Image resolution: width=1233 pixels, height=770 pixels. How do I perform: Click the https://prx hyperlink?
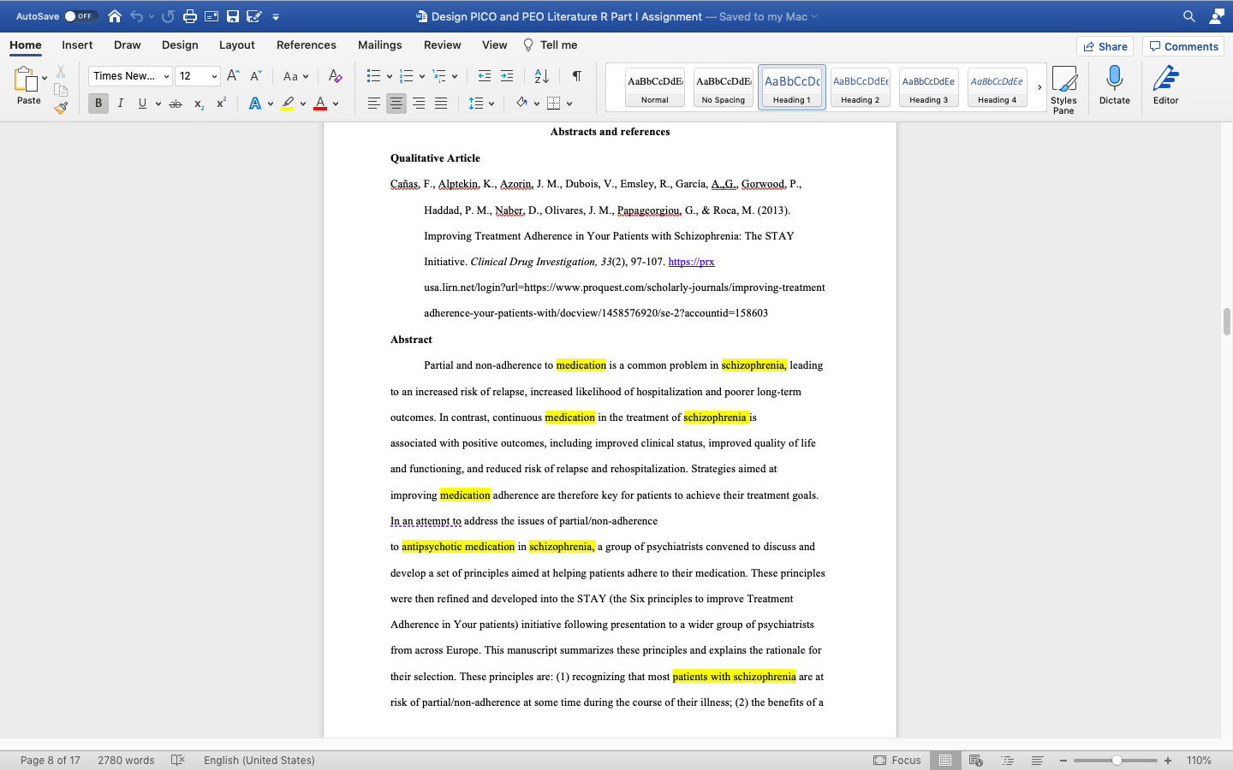click(691, 261)
